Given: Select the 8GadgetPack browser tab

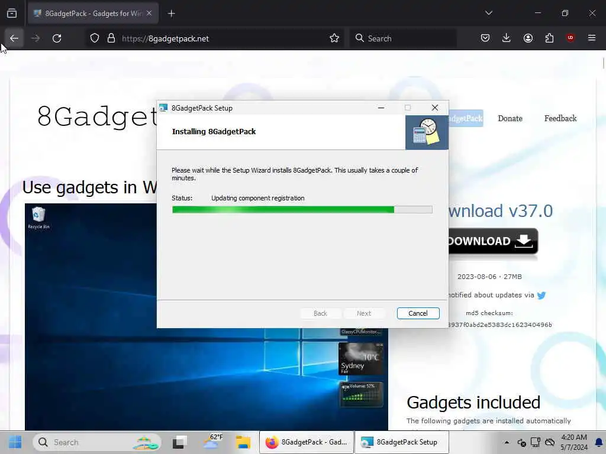Looking at the screenshot, I should click(93, 14).
